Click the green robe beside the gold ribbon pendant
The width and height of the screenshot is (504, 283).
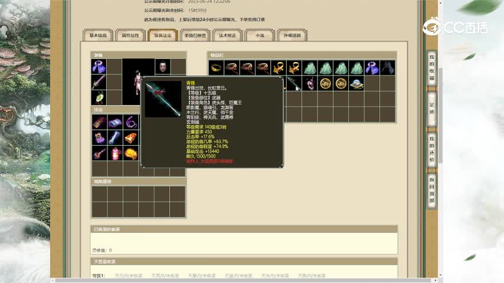(310, 68)
